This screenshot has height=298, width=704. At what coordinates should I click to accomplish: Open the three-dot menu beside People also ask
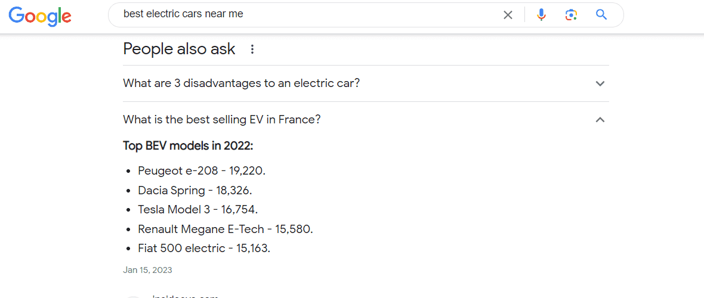coord(252,49)
